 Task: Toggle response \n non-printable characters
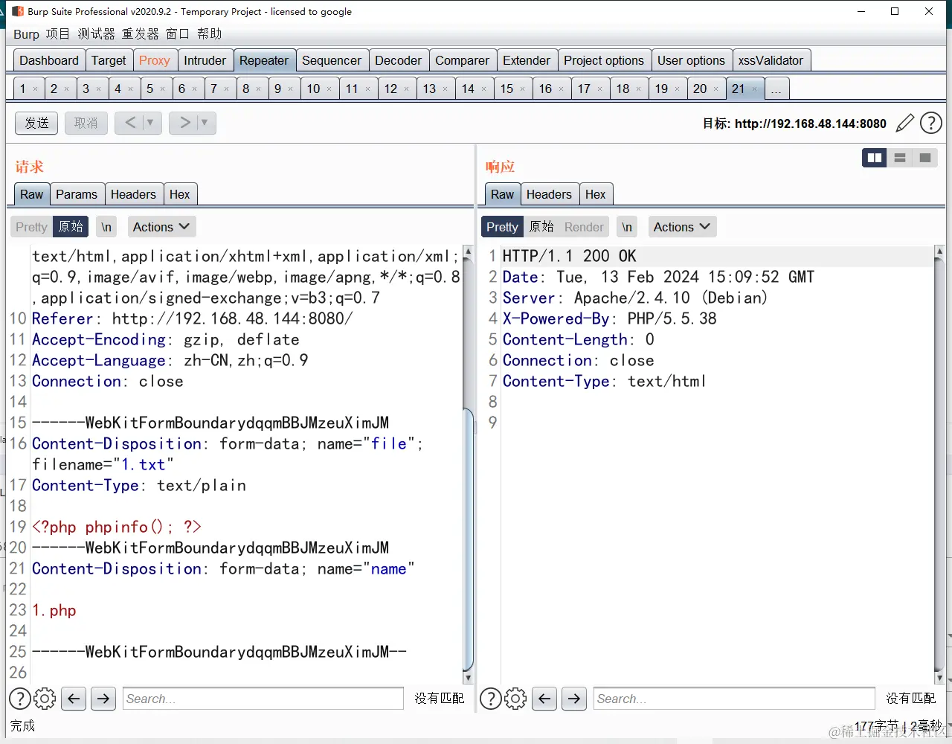coord(627,227)
